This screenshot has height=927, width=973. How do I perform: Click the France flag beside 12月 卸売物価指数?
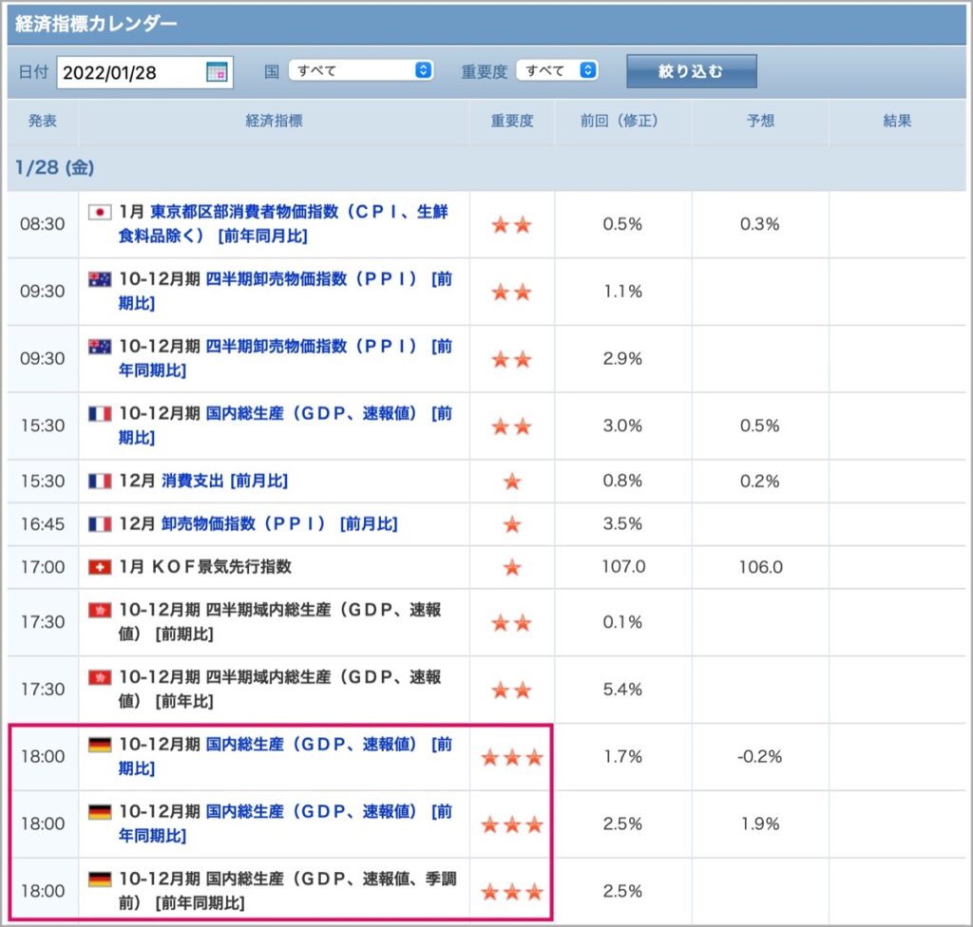click(x=99, y=524)
